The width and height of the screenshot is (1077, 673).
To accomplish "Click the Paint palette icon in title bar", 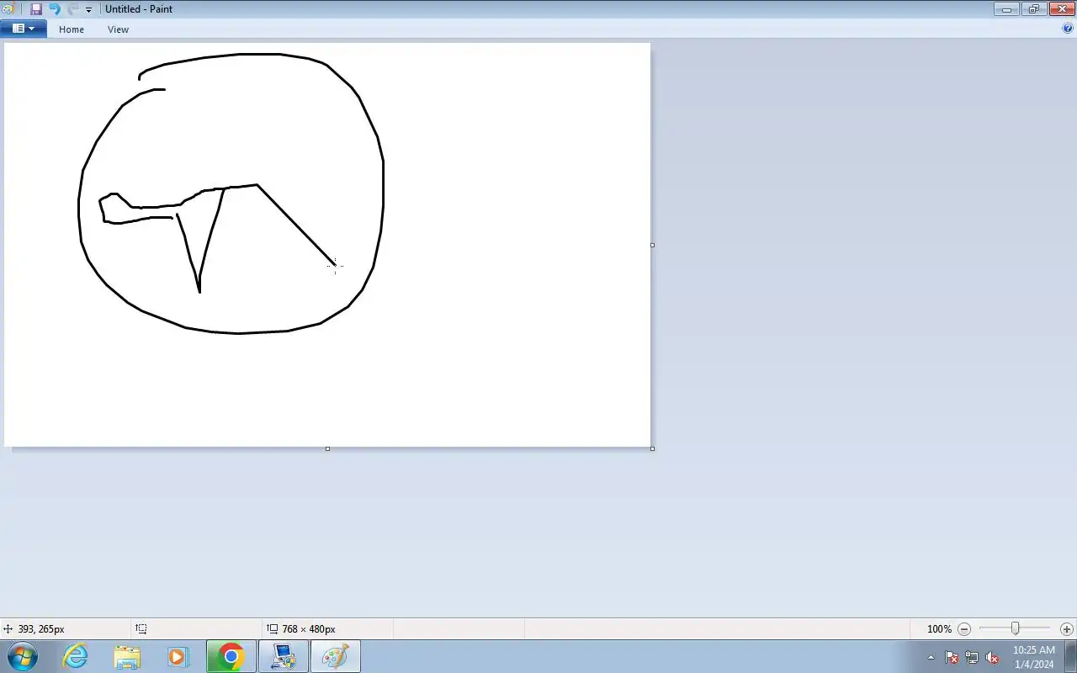I will pos(8,9).
